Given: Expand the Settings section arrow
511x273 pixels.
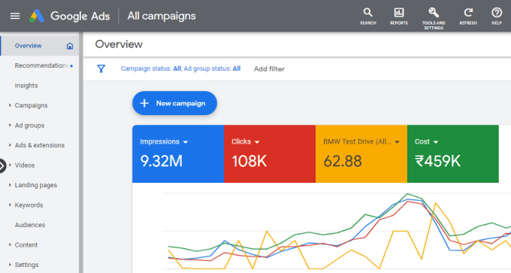Looking at the screenshot, I should (x=10, y=265).
